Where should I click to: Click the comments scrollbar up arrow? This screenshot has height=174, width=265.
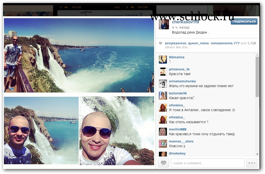click(257, 55)
